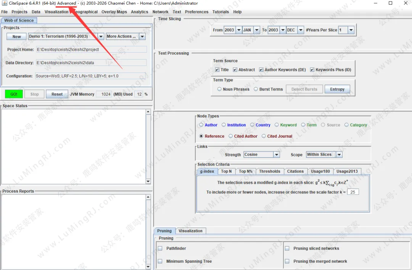The width and height of the screenshot is (412, 270).
Task: Click the CiteSpace app icon in title bar
Action: (x=4, y=3)
